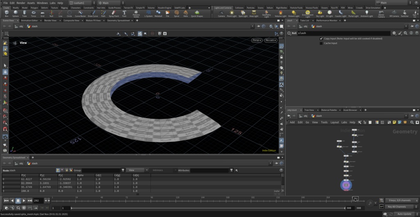420x217 pixels.
Task: Open the Persp viewport dropdown
Action: pyautogui.click(x=257, y=40)
